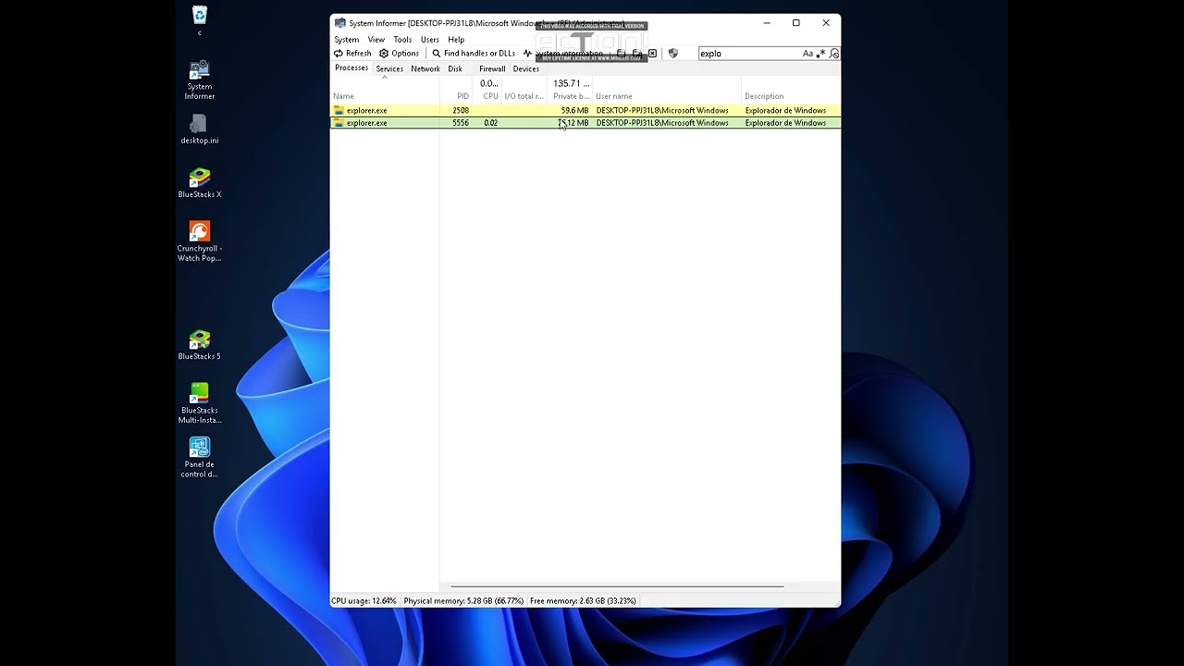
Task: Select explorer.exe process with PID 5556
Action: 586,123
